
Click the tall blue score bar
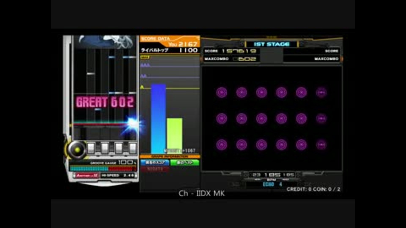[x=158, y=119]
